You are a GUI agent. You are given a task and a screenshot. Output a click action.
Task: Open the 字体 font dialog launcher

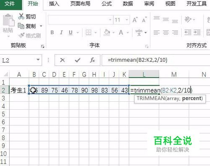[x=147, y=46]
